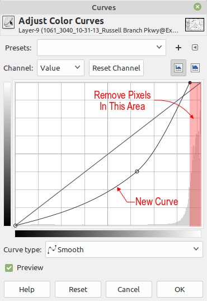207x301 pixels.
Task: Click the Reset button
Action: (78, 289)
